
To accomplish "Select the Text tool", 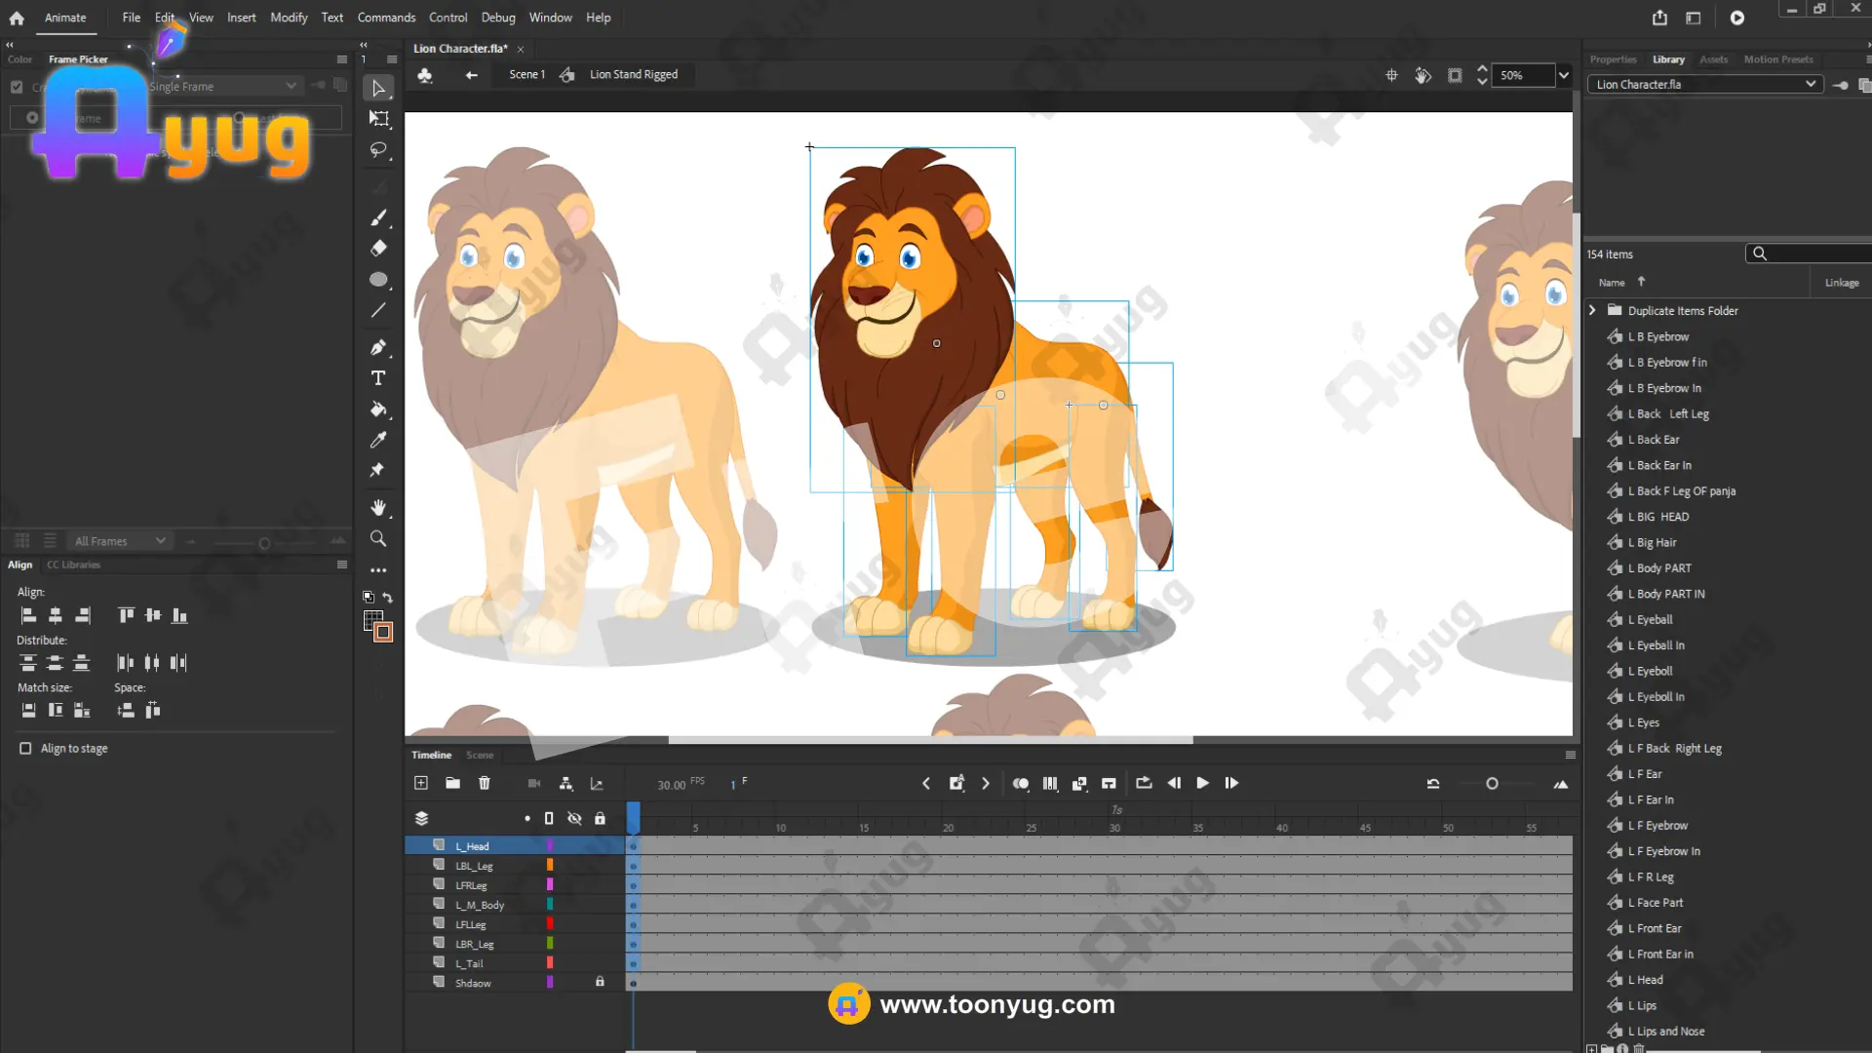I will point(378,378).
